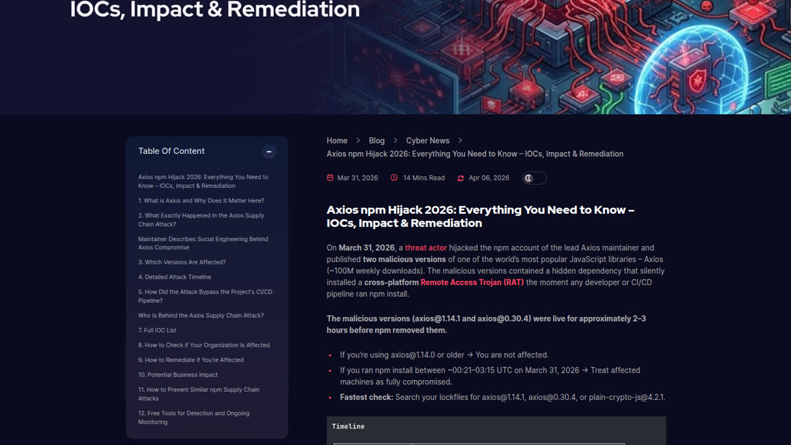Click the 'Apr 06, 2026' updated date
This screenshot has width=791, height=445.
point(489,178)
